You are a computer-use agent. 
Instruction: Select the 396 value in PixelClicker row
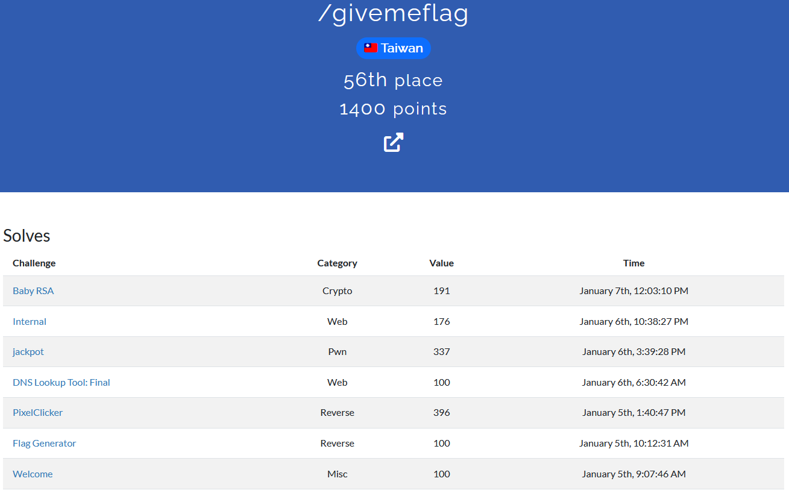[x=442, y=412]
